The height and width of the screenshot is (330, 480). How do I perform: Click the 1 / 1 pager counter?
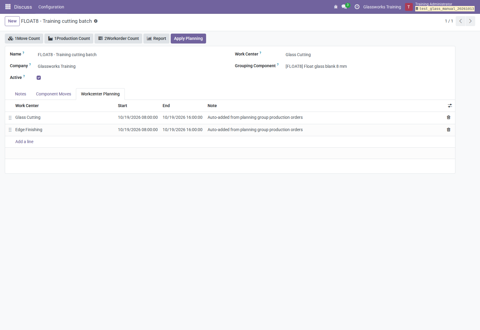[x=449, y=21]
